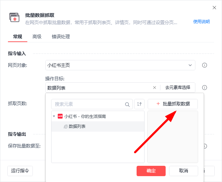The width and height of the screenshot is (222, 182).
Task: Switch to the 高级 tab
Action: pos(37,37)
